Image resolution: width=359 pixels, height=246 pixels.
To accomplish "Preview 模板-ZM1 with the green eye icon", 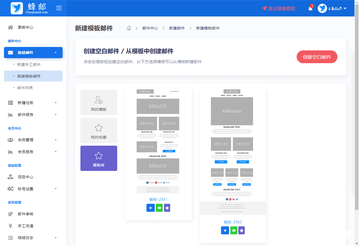I will [159, 208].
